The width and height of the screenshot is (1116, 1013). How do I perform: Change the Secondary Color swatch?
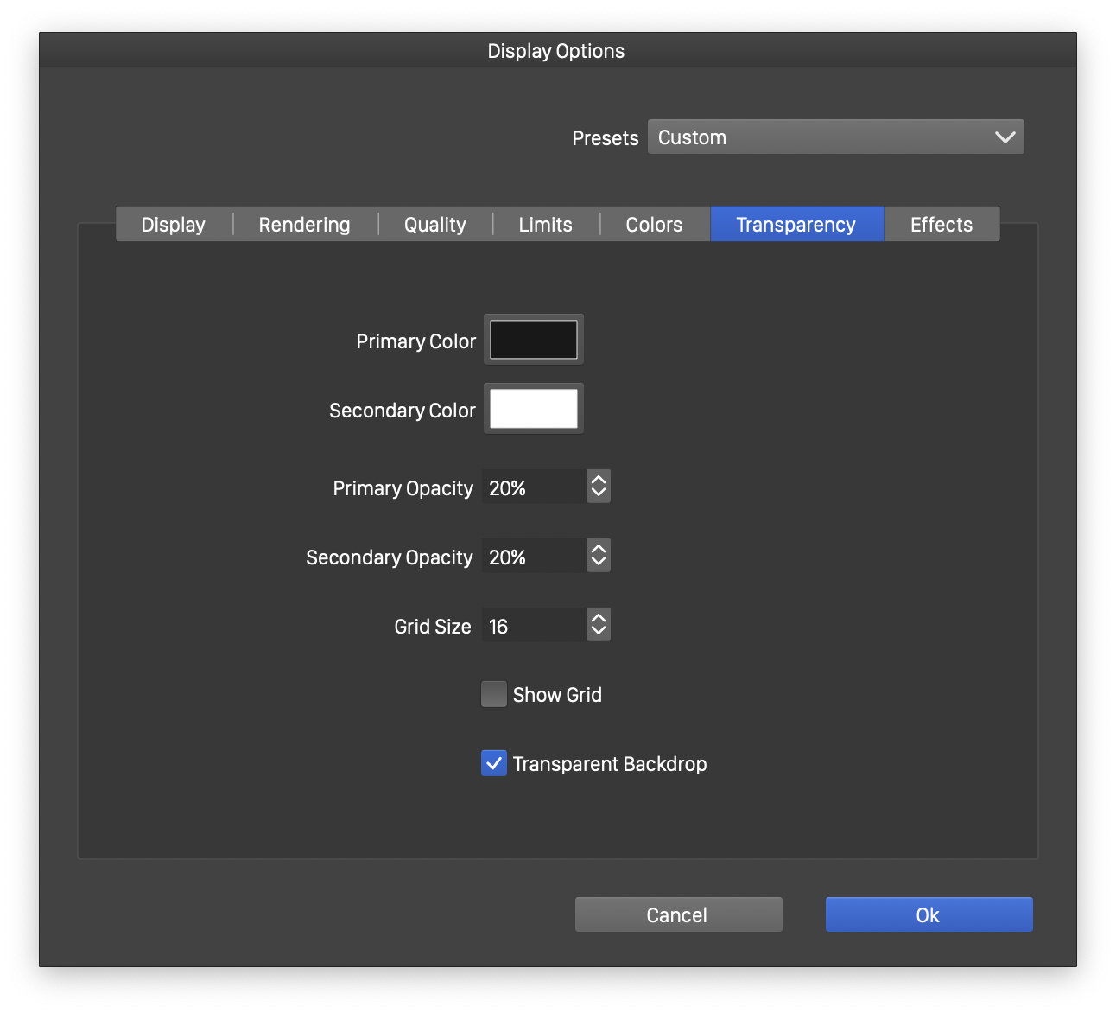tap(534, 409)
